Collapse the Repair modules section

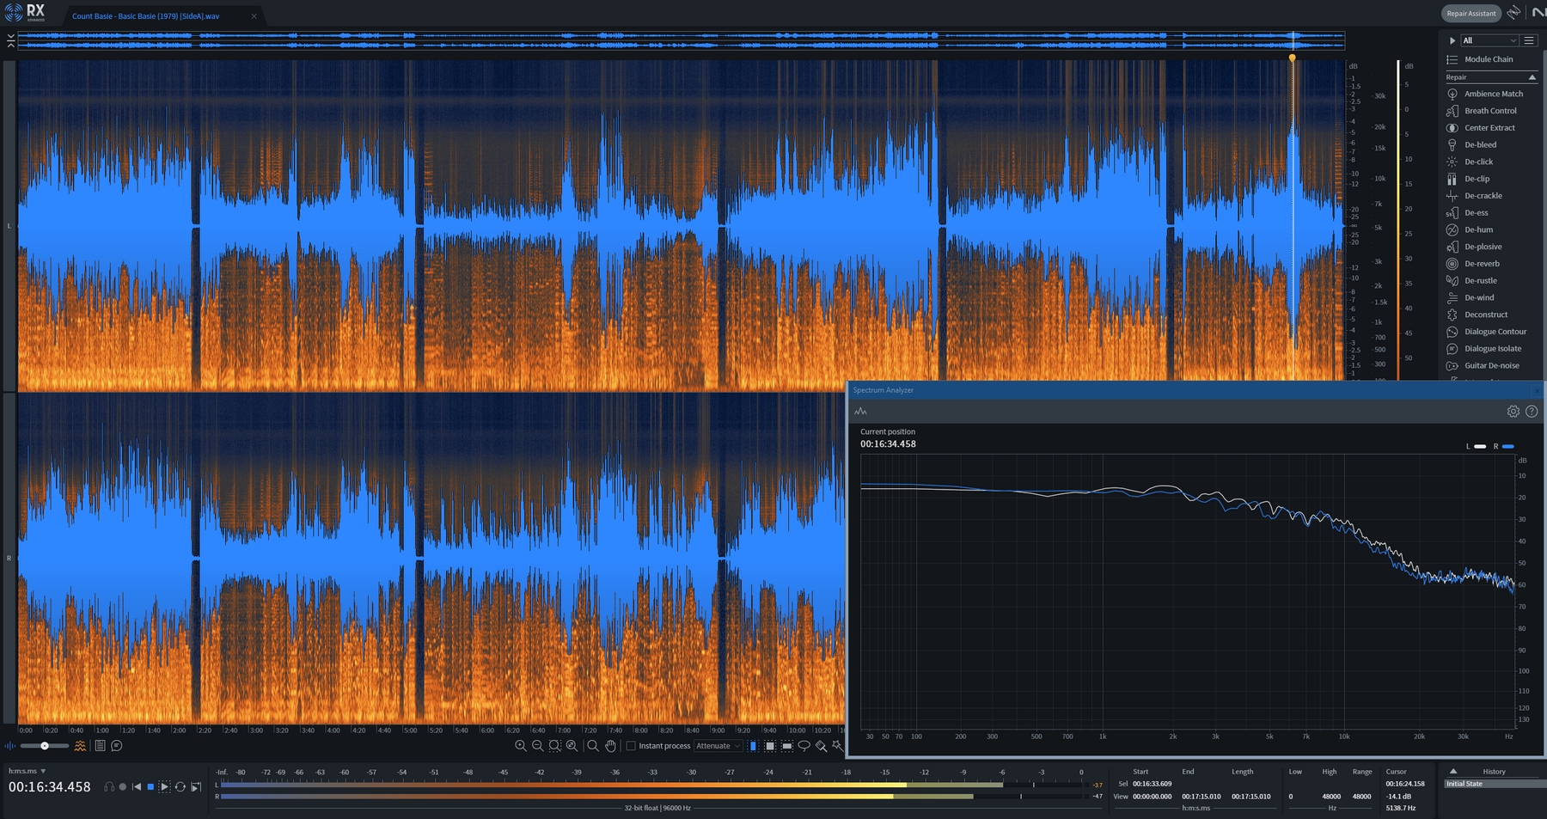click(1532, 77)
